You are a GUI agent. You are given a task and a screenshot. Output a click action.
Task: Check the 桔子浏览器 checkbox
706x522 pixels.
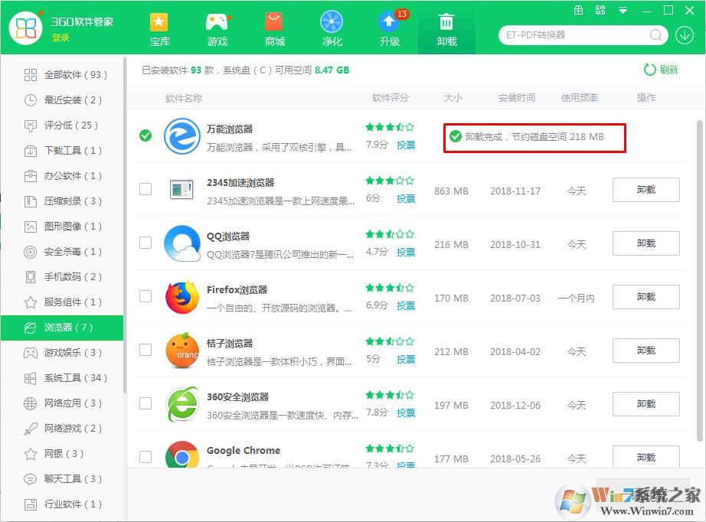(145, 350)
